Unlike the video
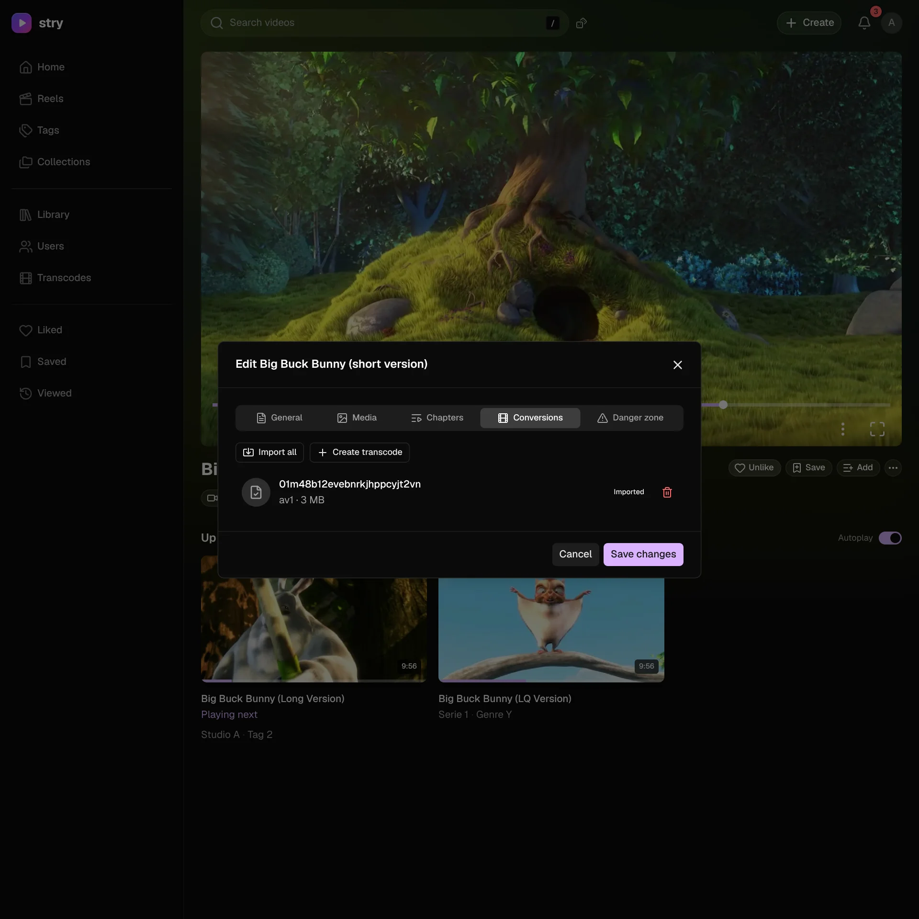 pyautogui.click(x=754, y=468)
